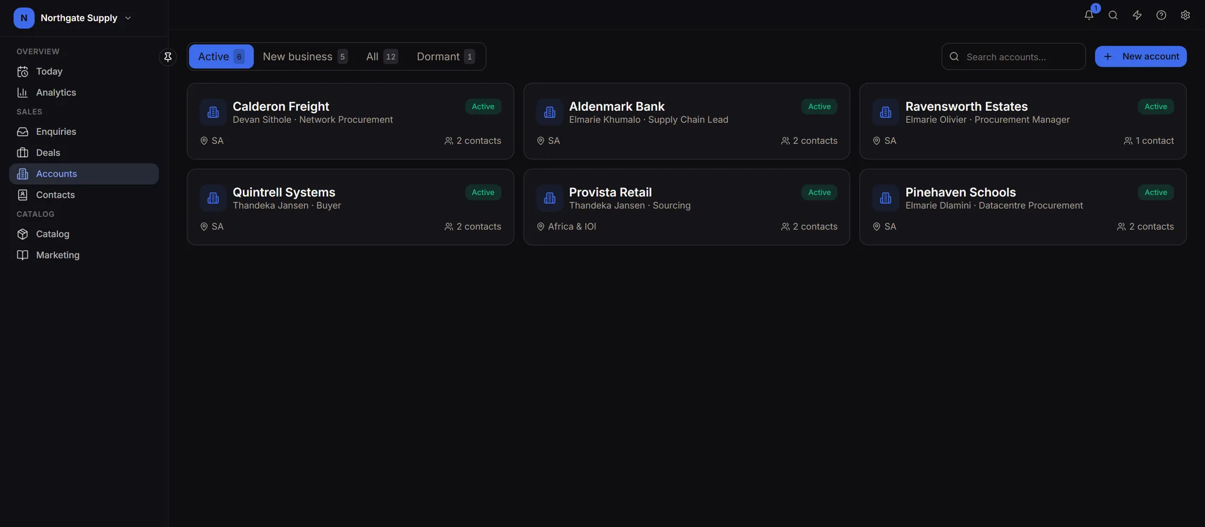Image resolution: width=1205 pixels, height=527 pixels.
Task: Click Africa & IOI region on Provista Retail
Action: (566, 227)
